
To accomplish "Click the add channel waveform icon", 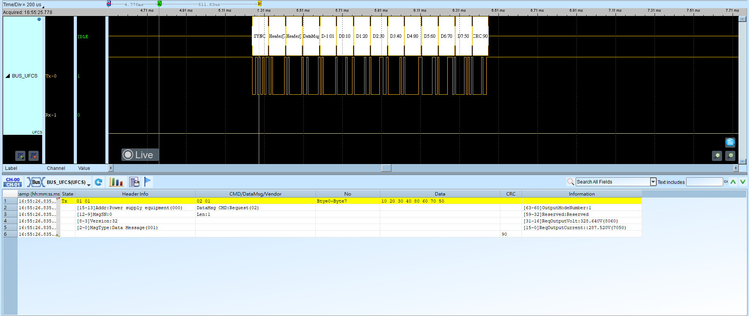I will tap(20, 156).
